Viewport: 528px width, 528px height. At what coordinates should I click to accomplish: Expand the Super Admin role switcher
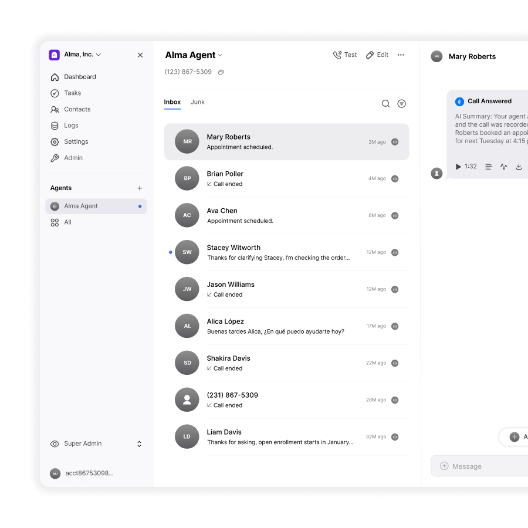pos(139,444)
